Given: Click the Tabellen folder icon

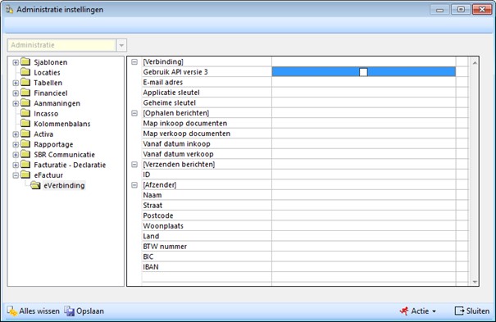Looking at the screenshot, I should coord(25,82).
